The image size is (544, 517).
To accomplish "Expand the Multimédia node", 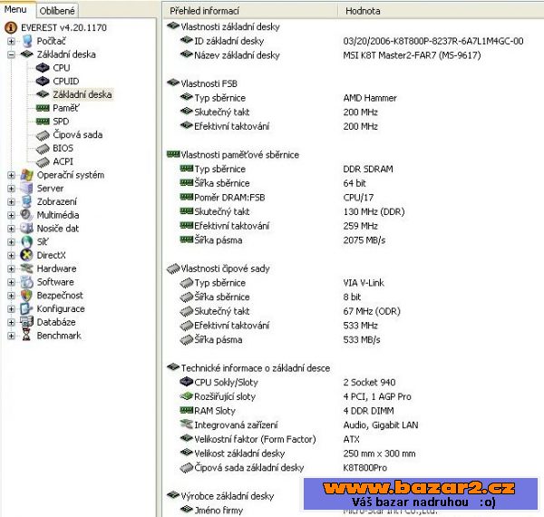I will pos(11,215).
